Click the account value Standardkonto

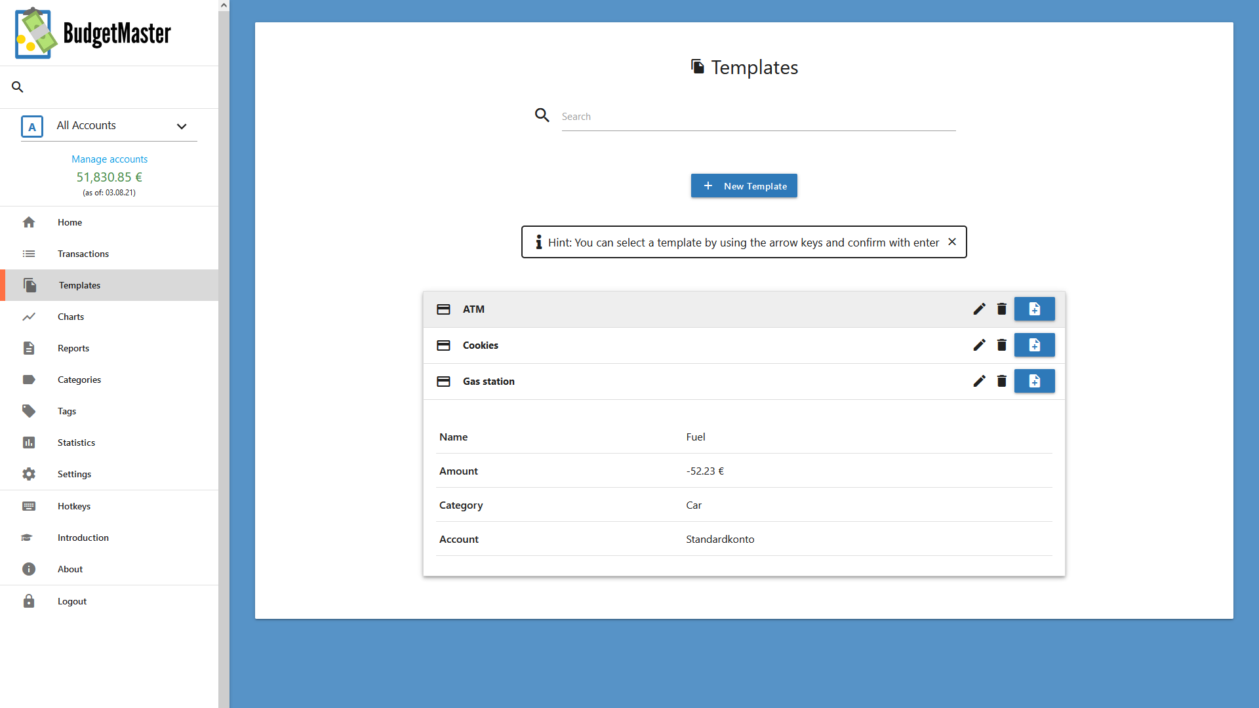point(720,539)
